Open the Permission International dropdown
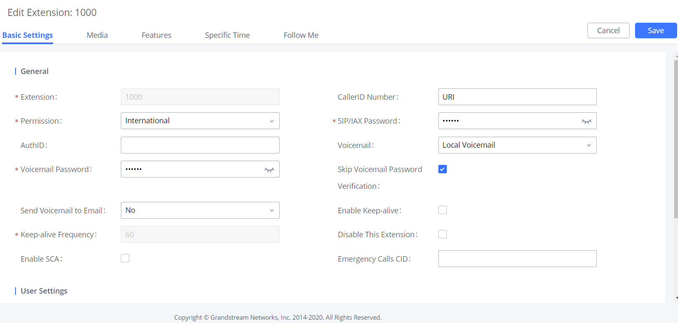 tap(200, 121)
